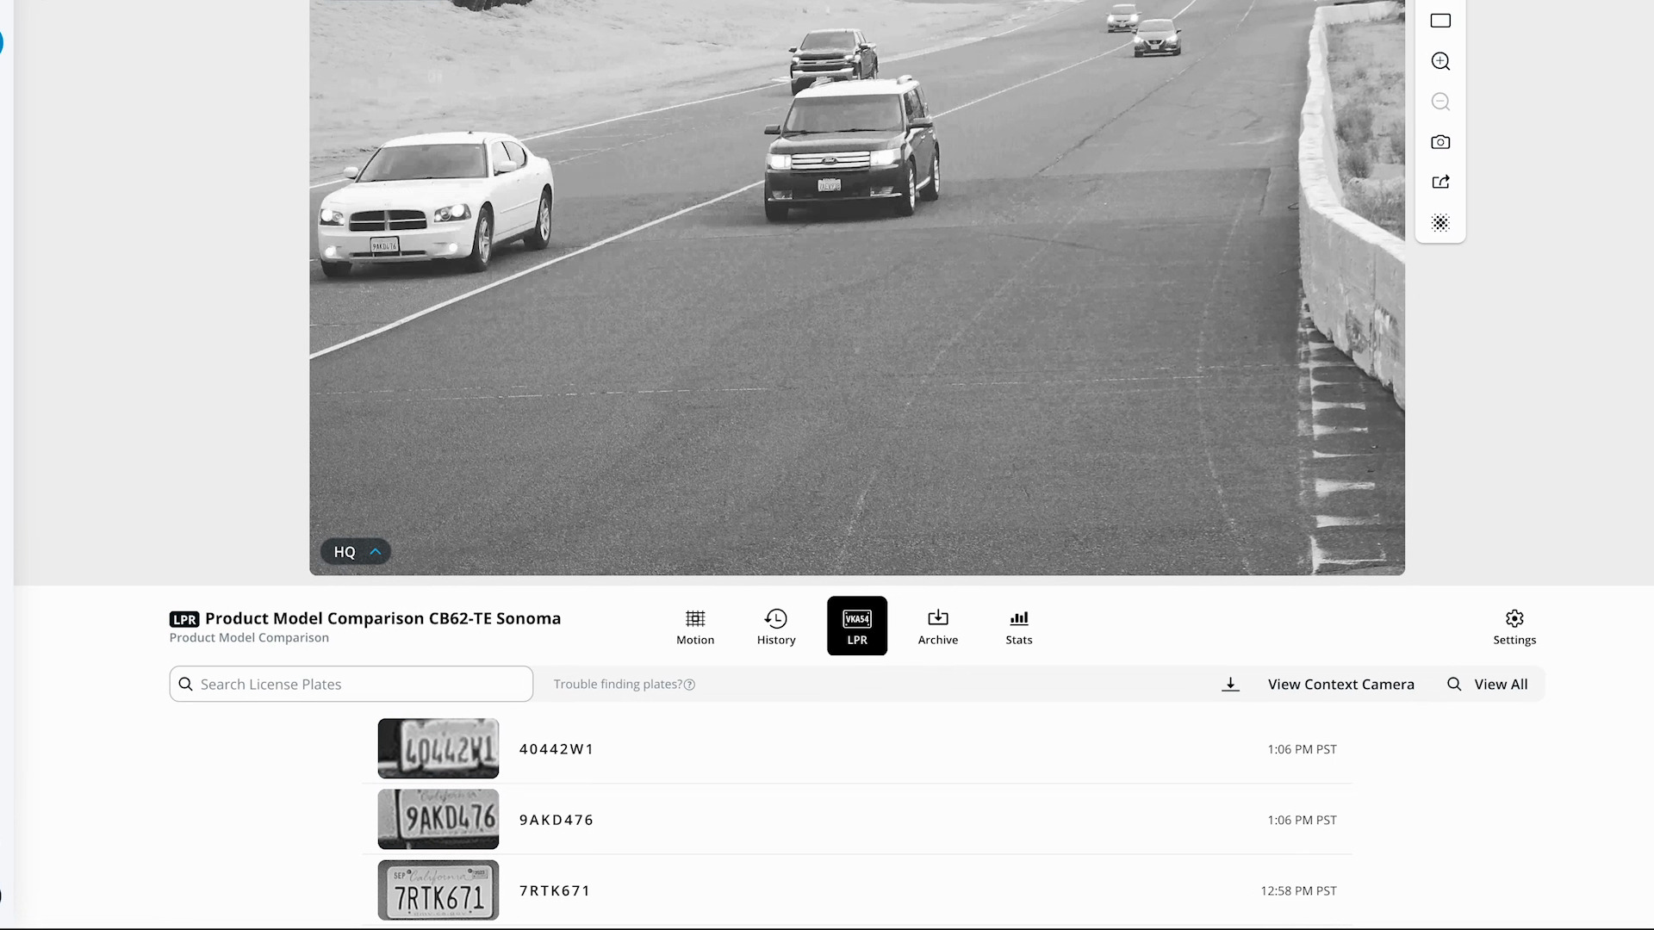Image resolution: width=1654 pixels, height=930 pixels.
Task: Click the share export icon
Action: (1440, 182)
